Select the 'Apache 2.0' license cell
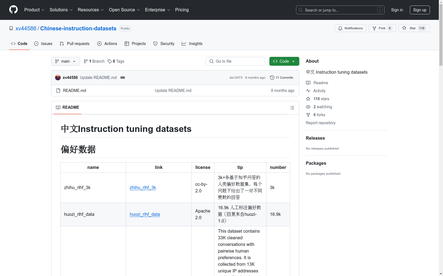The image size is (443, 276). (x=203, y=214)
